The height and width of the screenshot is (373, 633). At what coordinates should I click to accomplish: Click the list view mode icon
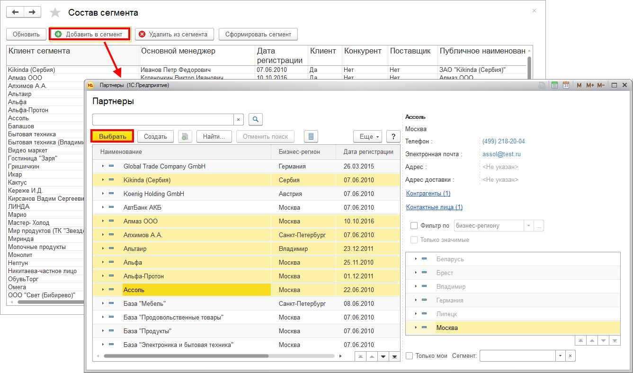point(311,136)
